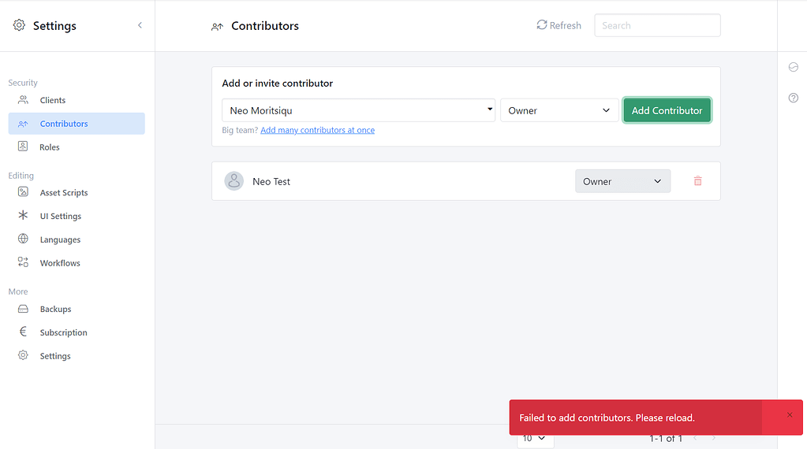Click the 'Neo Test' contributor name
Screen dimensions: 807x449
tap(271, 181)
